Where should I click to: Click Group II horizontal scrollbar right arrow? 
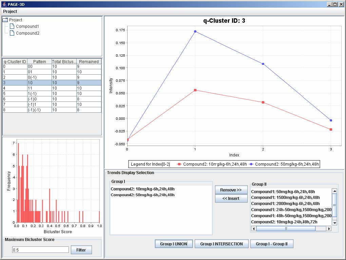[328, 229]
